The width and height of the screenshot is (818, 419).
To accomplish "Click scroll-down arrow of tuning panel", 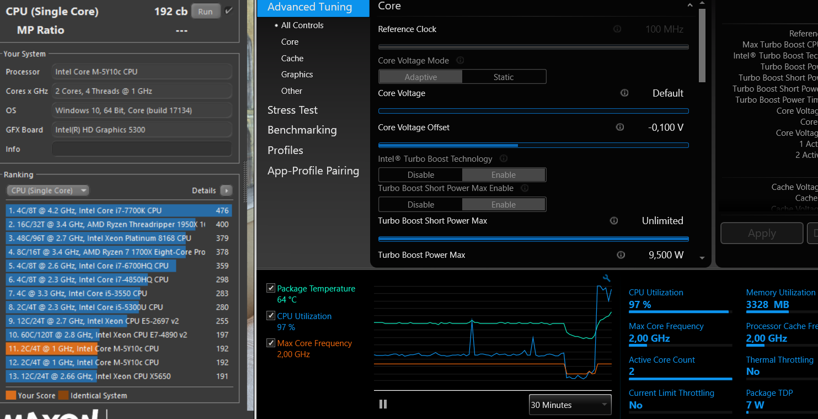I will click(702, 258).
